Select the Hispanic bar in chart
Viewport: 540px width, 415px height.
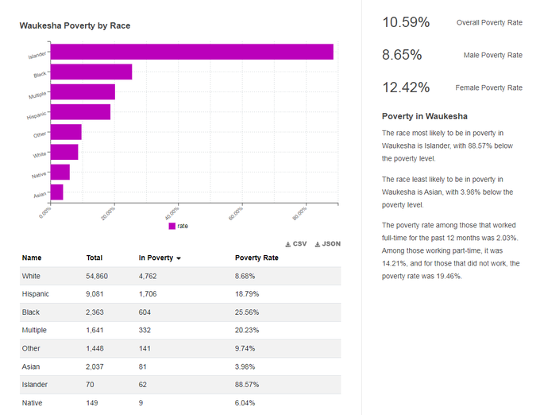[80, 112]
